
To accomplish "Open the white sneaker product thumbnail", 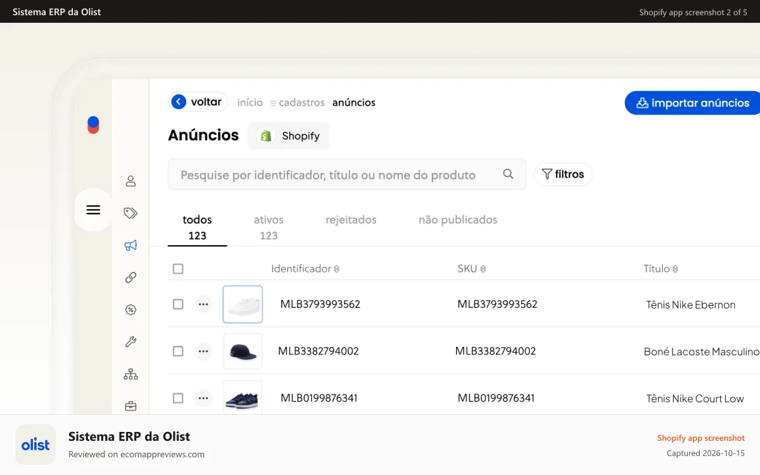I will [243, 305].
